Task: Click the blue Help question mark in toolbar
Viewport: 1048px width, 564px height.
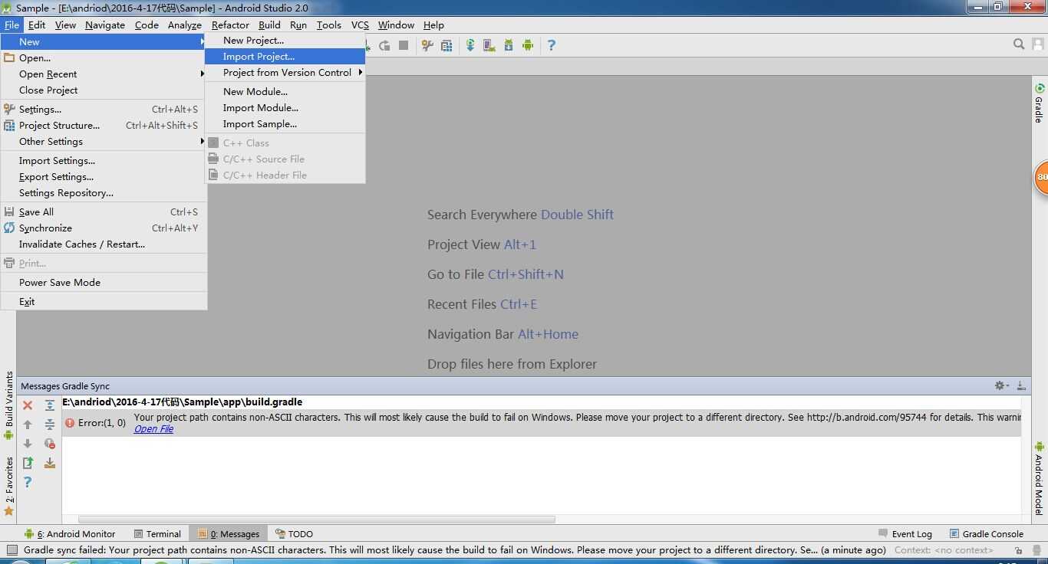Action: click(551, 45)
